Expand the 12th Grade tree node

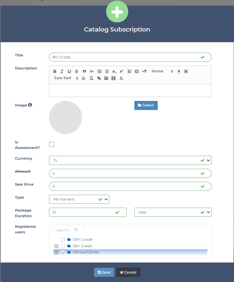click(x=56, y=246)
